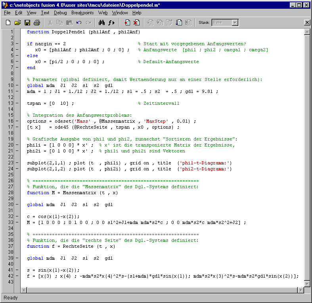
Task: Click 'function DoppelPendel' on line 1
Action: pyautogui.click(x=56, y=32)
